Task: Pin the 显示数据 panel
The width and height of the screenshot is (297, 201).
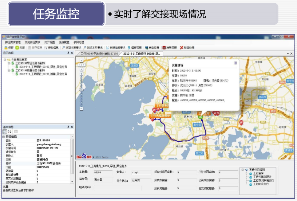Action: (68, 53)
